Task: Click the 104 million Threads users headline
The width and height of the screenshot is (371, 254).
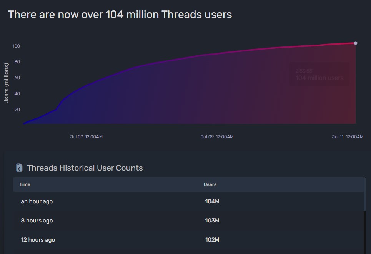Action: coord(120,15)
